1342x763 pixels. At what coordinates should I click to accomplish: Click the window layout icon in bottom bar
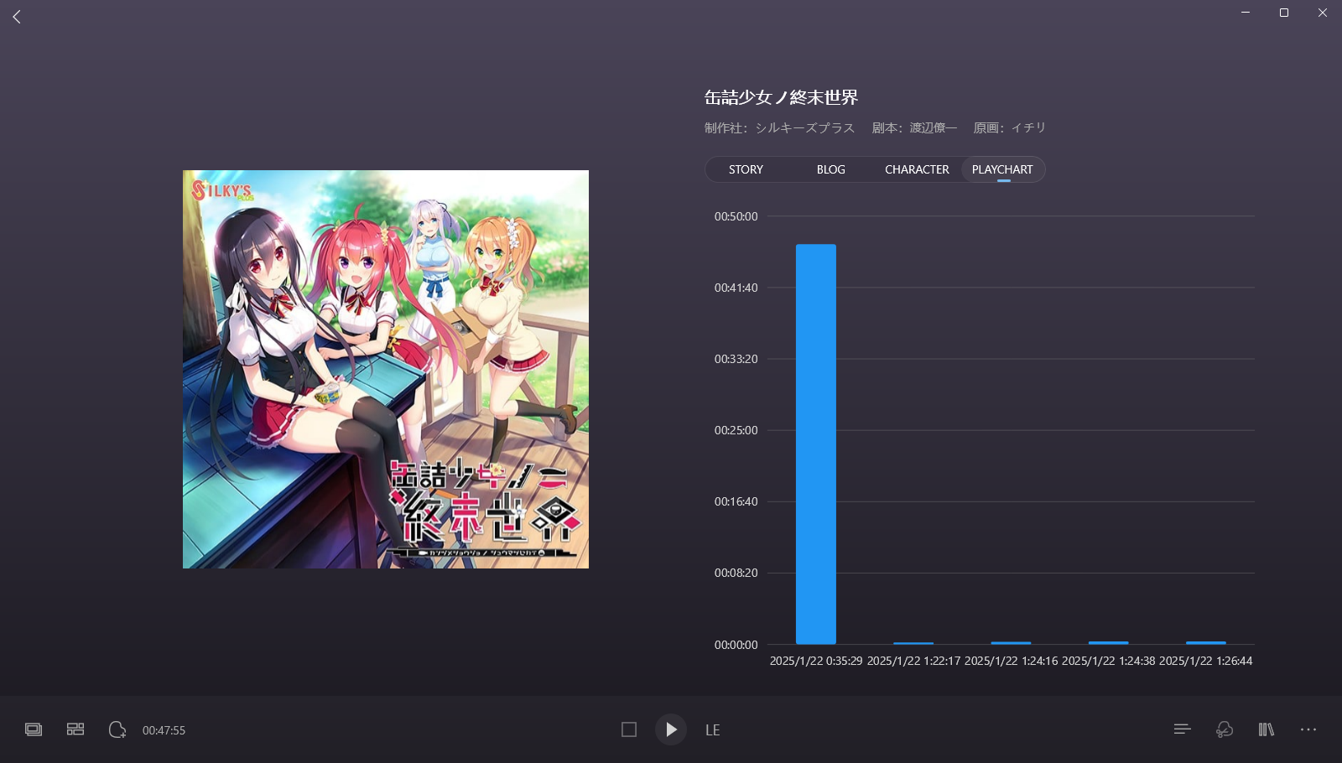(34, 729)
